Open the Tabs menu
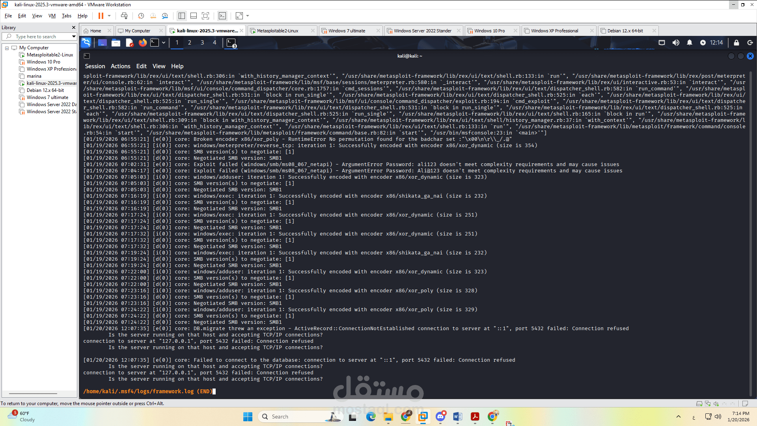The width and height of the screenshot is (757, 426). click(67, 16)
